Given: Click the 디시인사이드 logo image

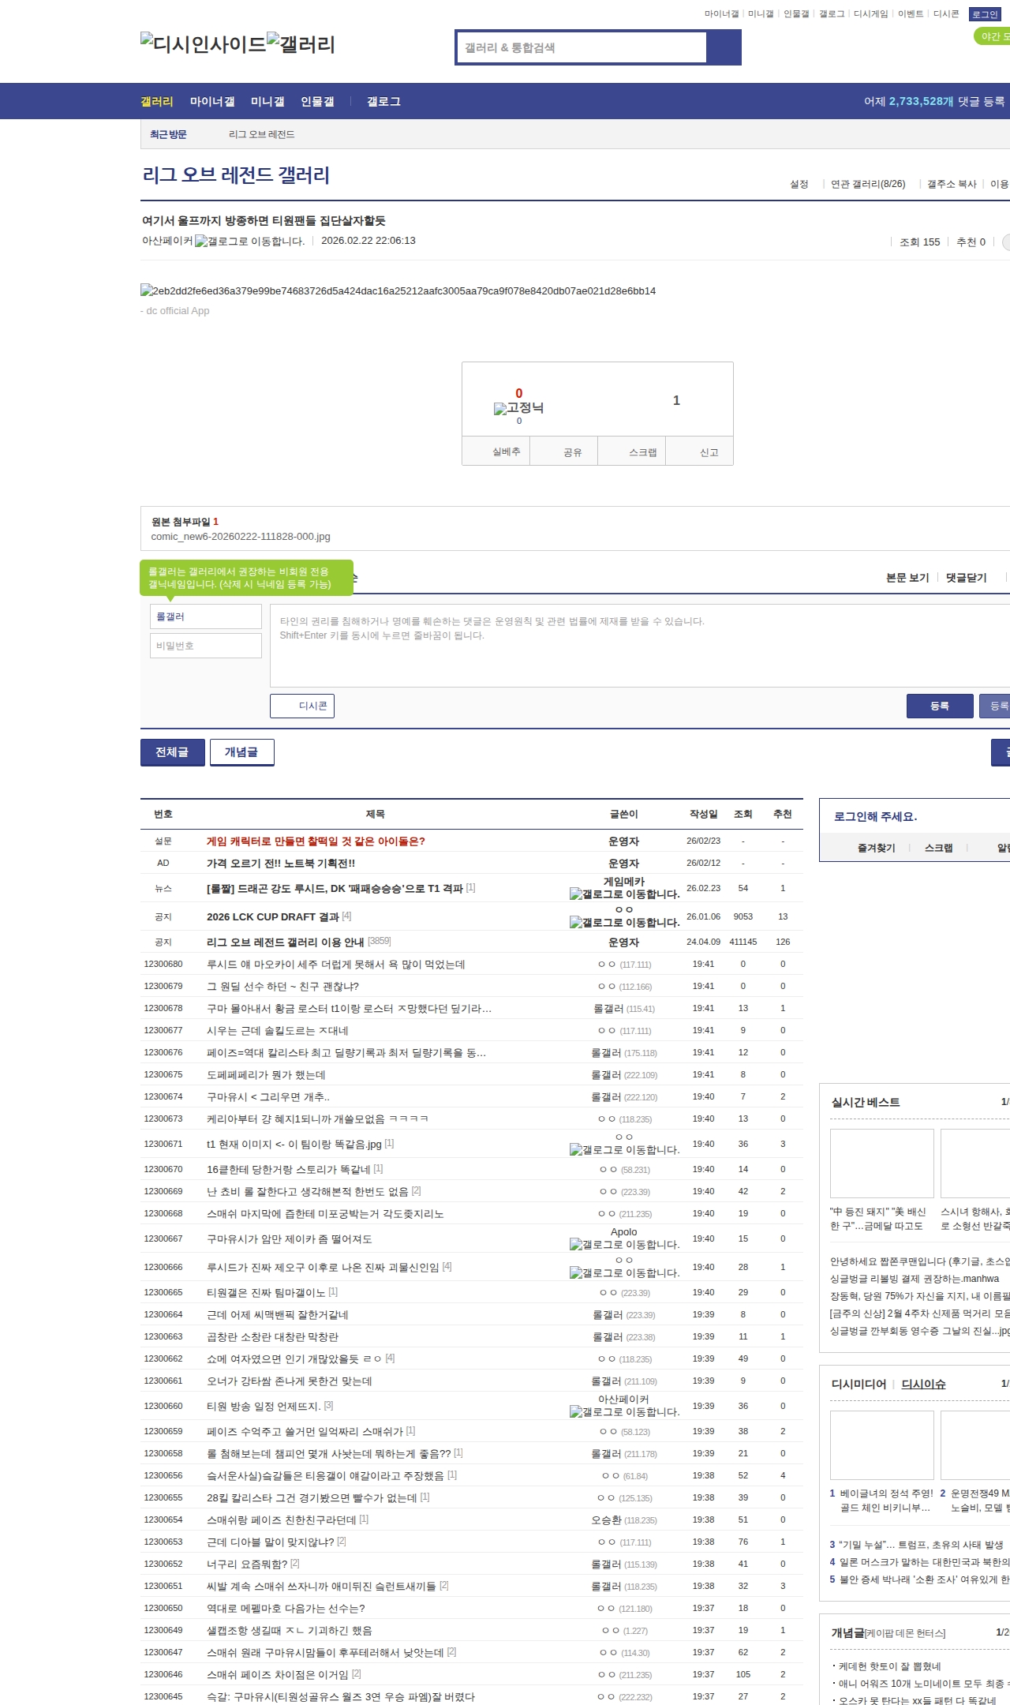Looking at the screenshot, I should [204, 43].
